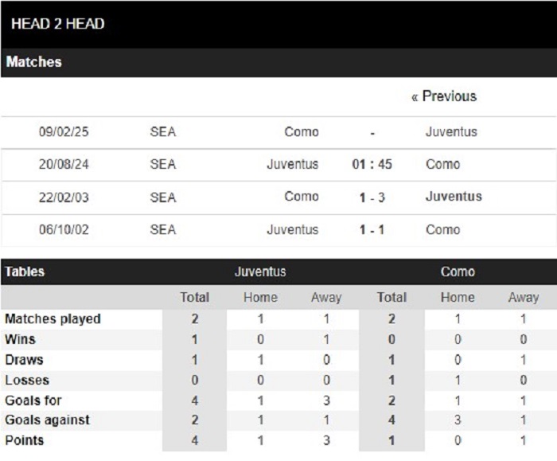Select the Matches played row label
Screen dimensions: 557x461
tap(53, 318)
